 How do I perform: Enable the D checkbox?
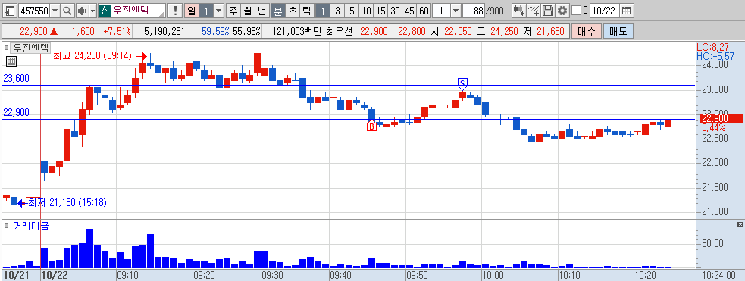pyautogui.click(x=576, y=11)
